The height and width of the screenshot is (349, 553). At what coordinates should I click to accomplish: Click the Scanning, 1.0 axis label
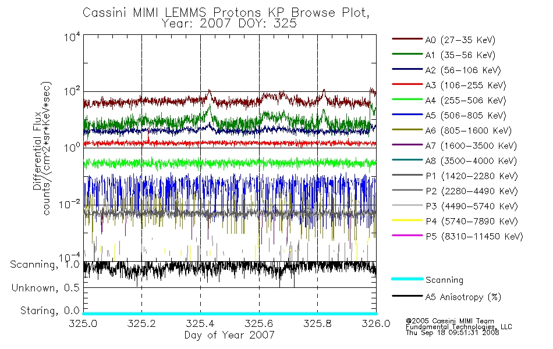(45, 265)
